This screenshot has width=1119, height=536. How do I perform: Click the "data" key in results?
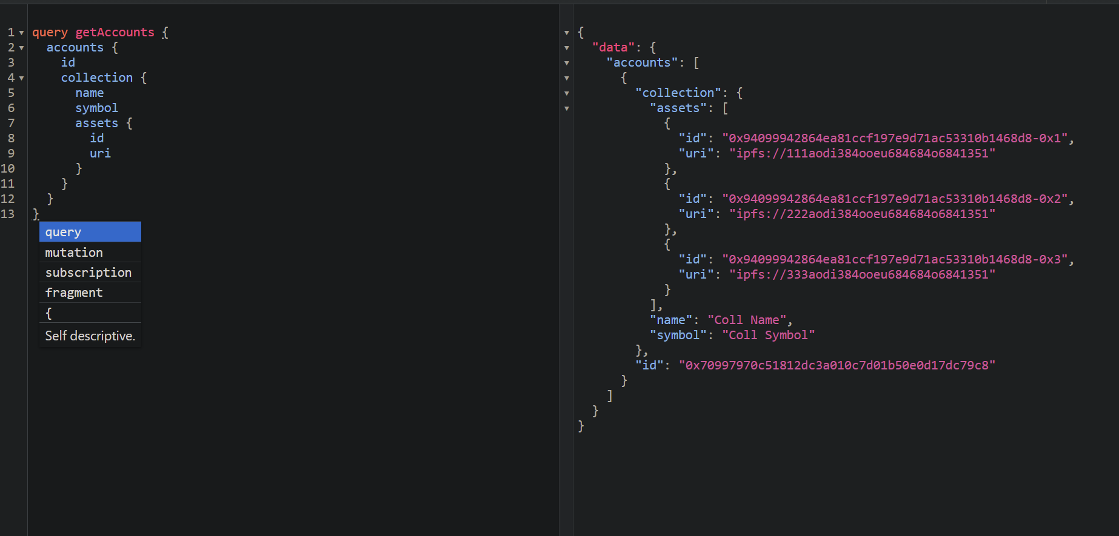click(613, 47)
